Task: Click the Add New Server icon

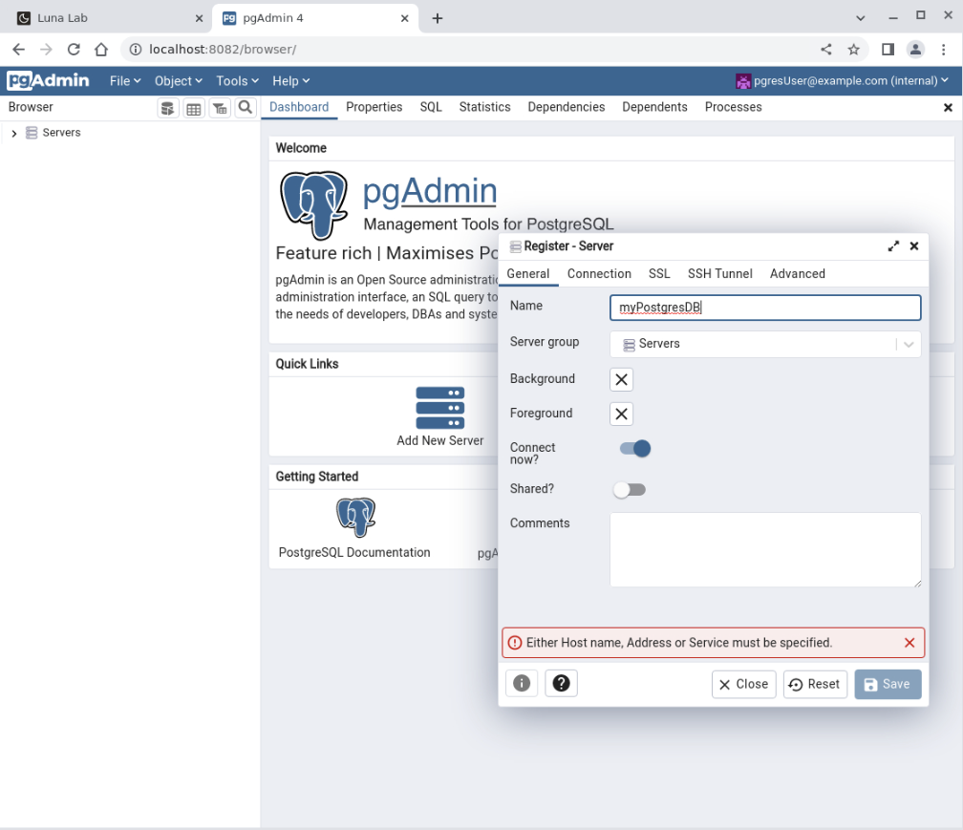Action: click(x=439, y=408)
